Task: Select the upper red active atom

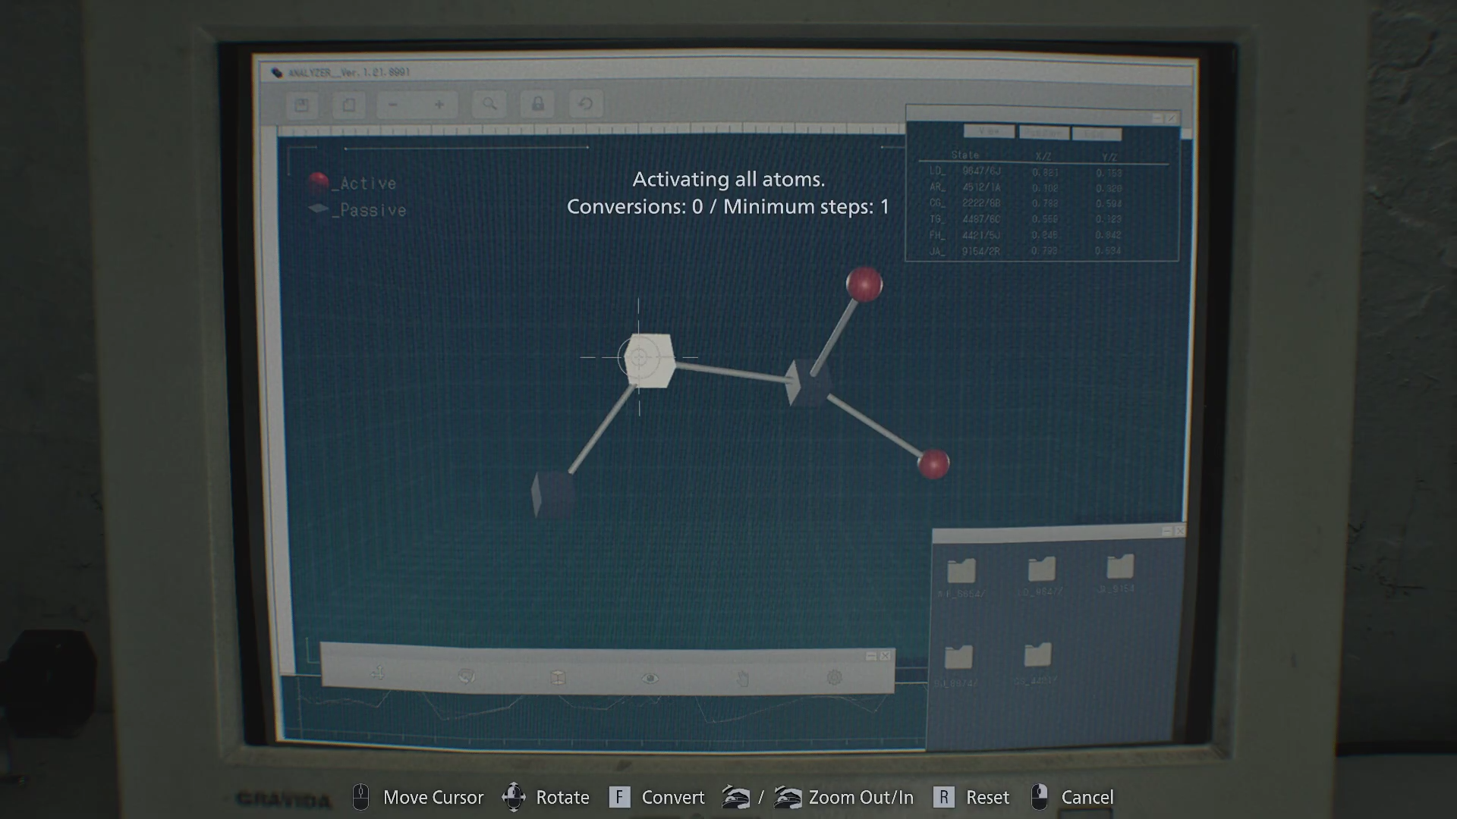Action: click(x=864, y=284)
